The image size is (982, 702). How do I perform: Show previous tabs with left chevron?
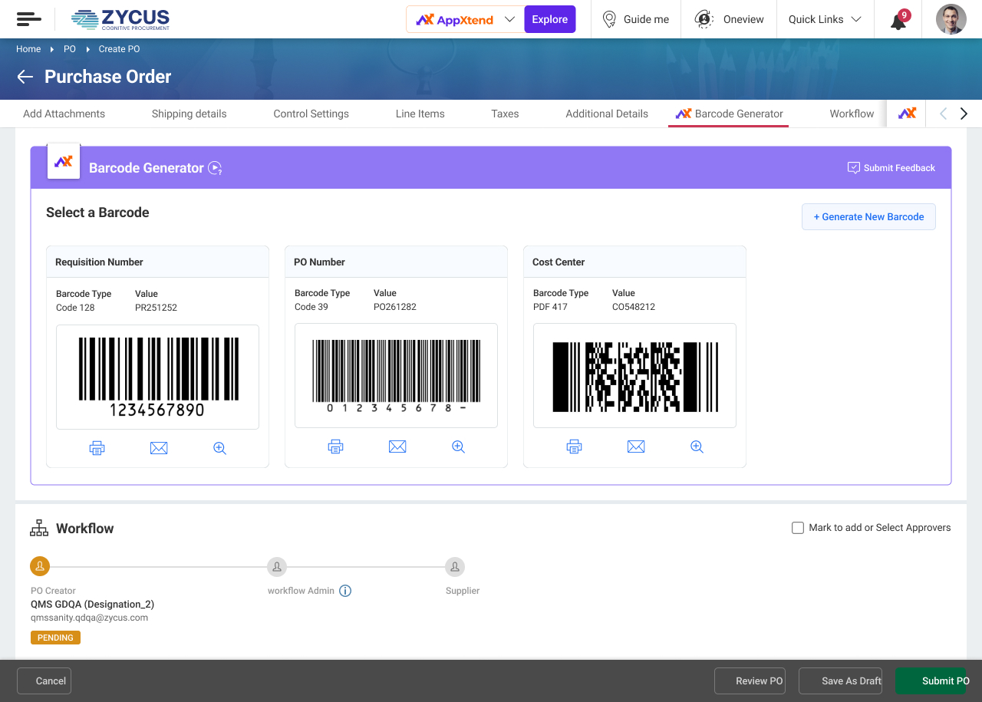point(943,114)
